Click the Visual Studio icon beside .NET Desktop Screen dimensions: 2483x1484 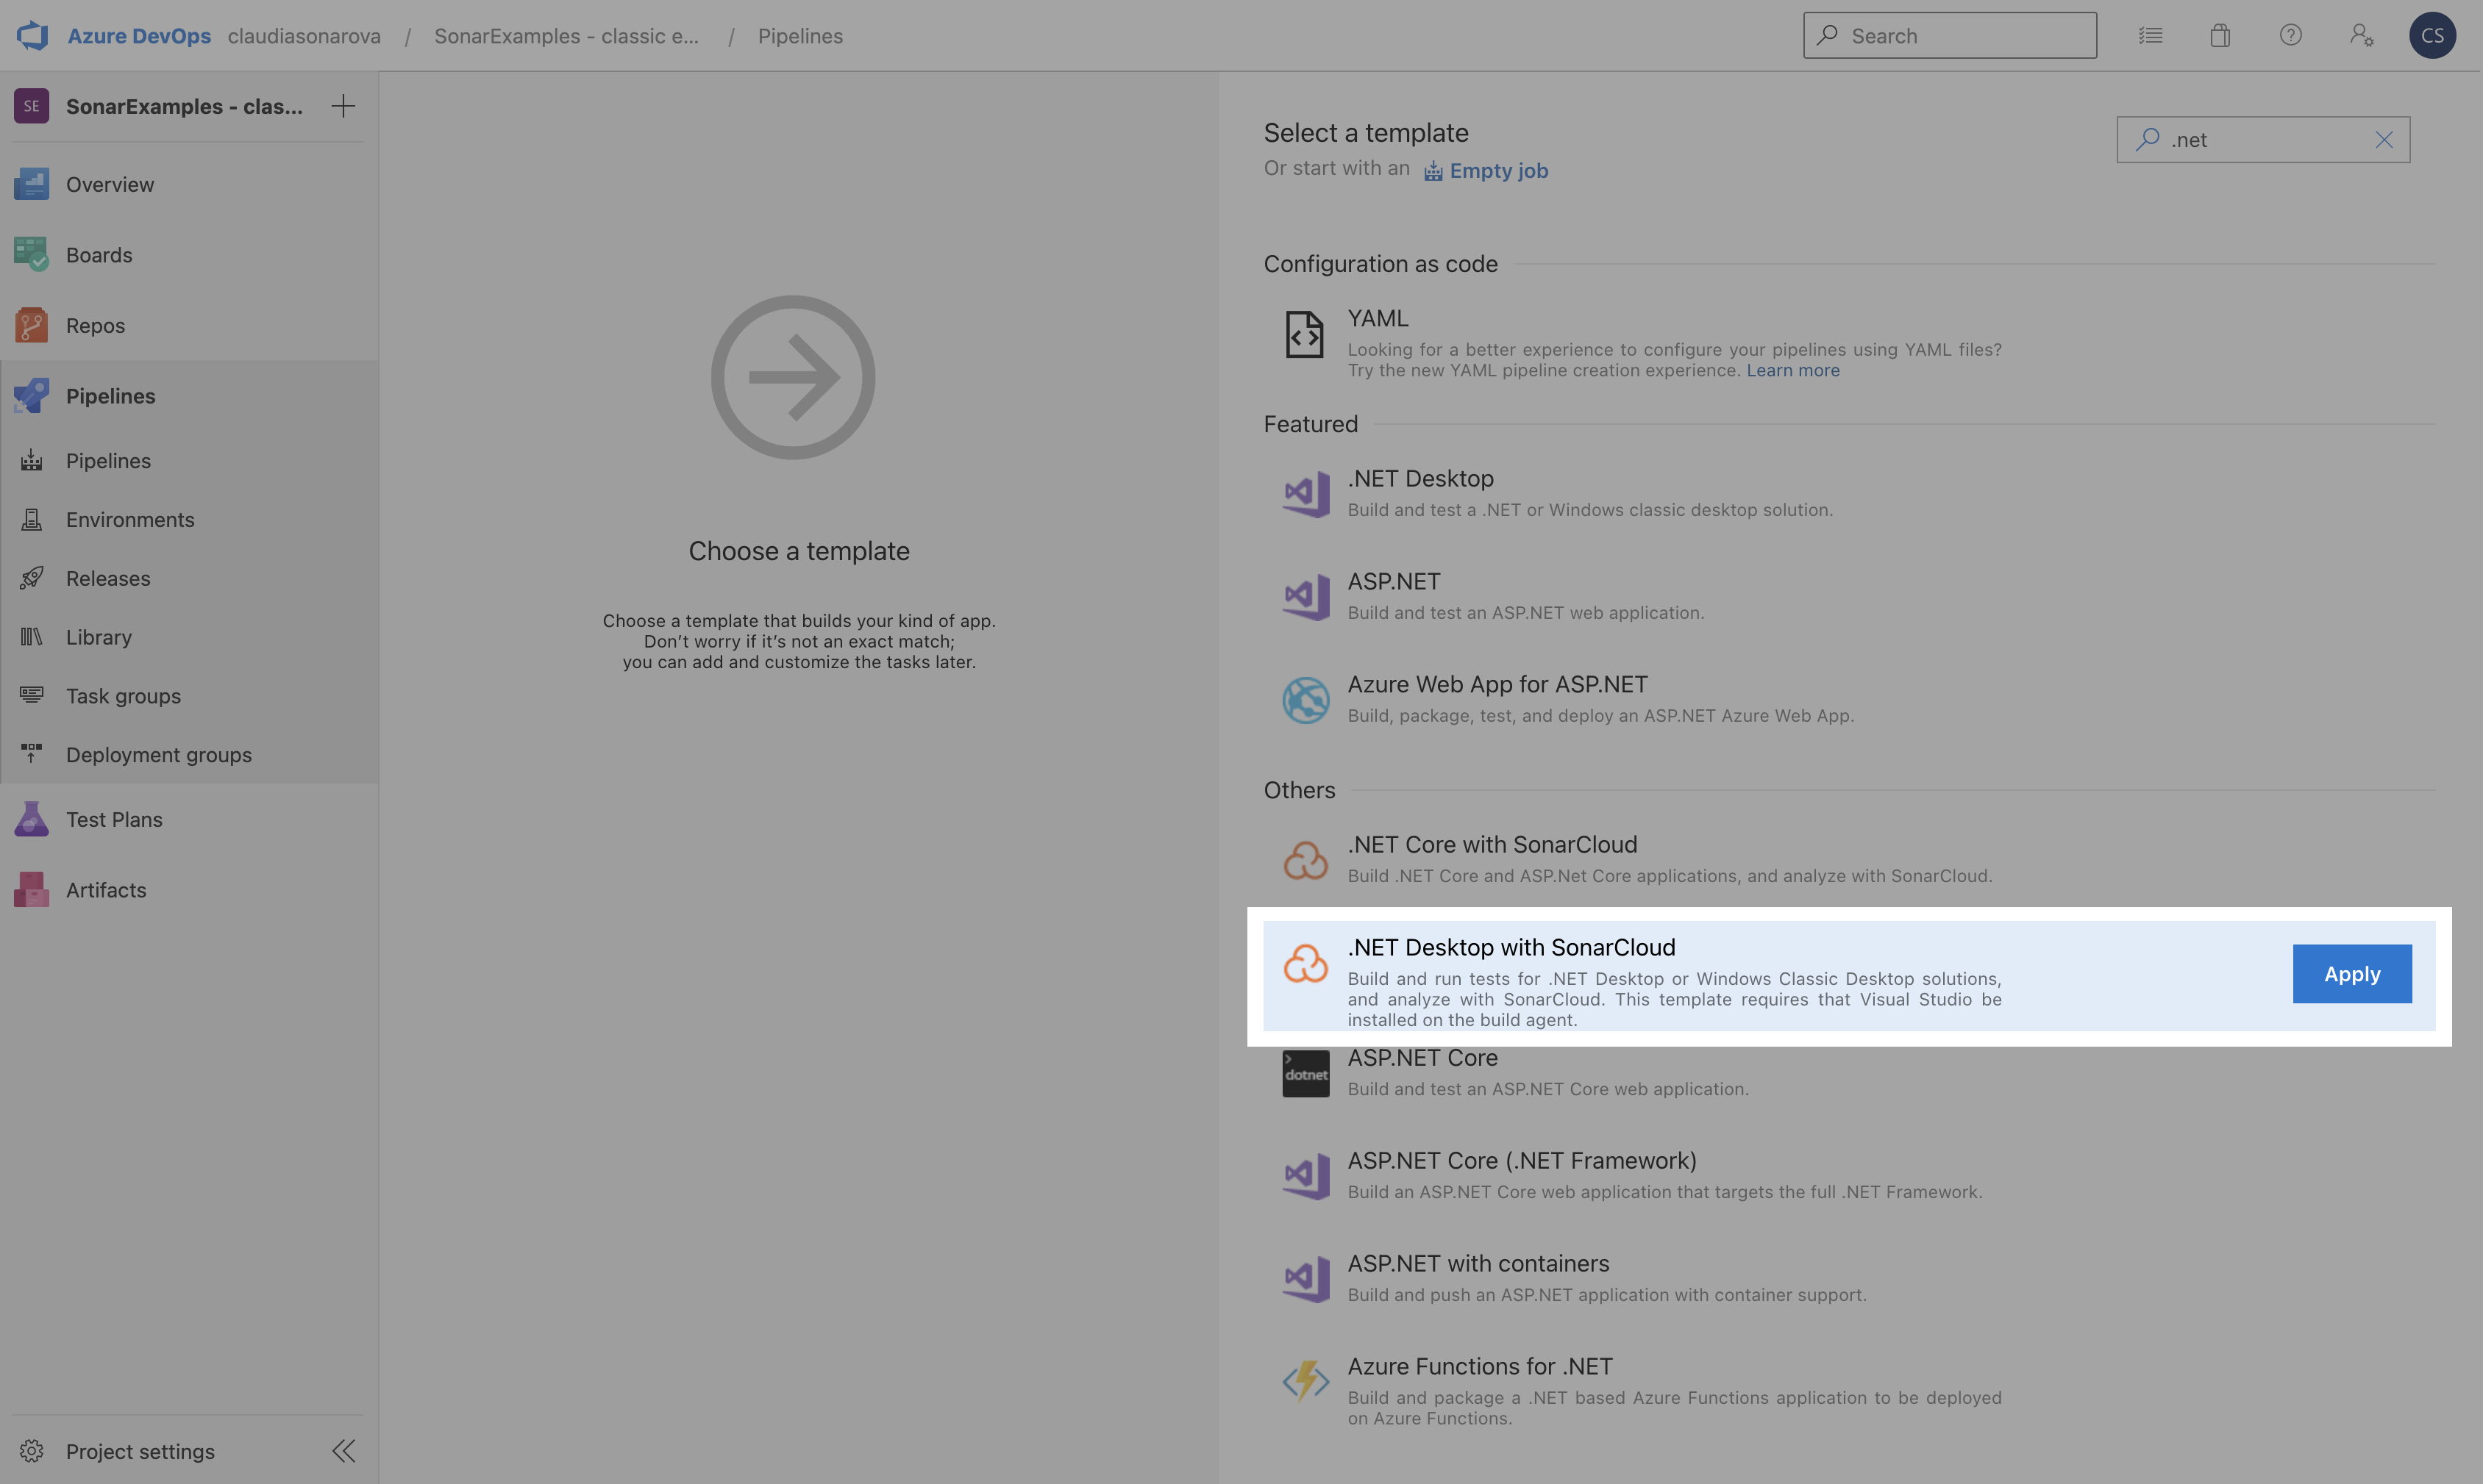pos(1305,494)
